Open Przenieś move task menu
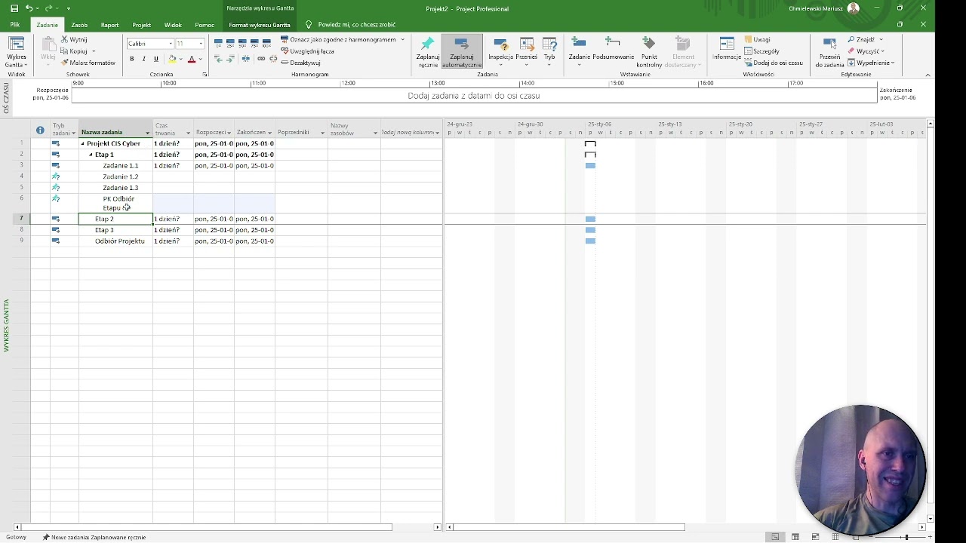The height and width of the screenshot is (543, 966). pos(527,52)
